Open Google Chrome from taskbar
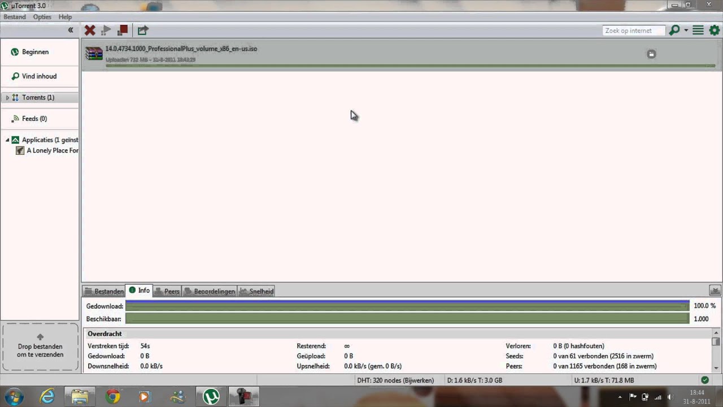 click(113, 397)
